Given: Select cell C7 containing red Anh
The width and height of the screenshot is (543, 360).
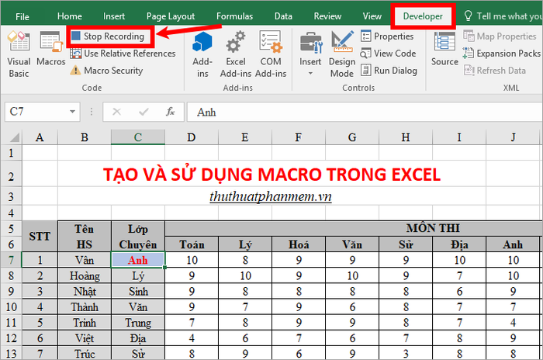Looking at the screenshot, I should (x=138, y=260).
